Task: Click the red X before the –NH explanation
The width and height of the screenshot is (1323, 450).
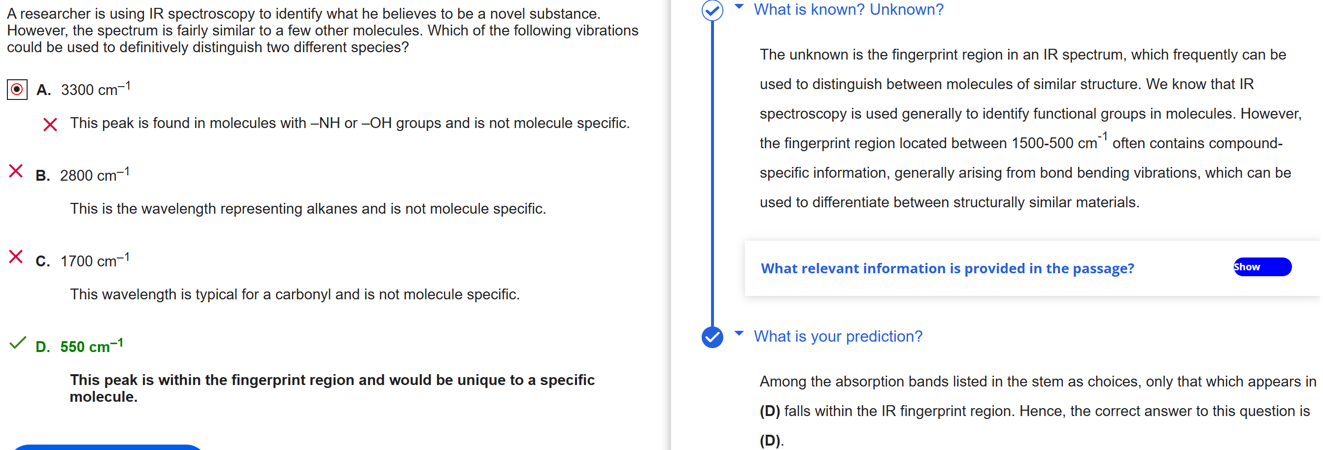Action: 50,124
